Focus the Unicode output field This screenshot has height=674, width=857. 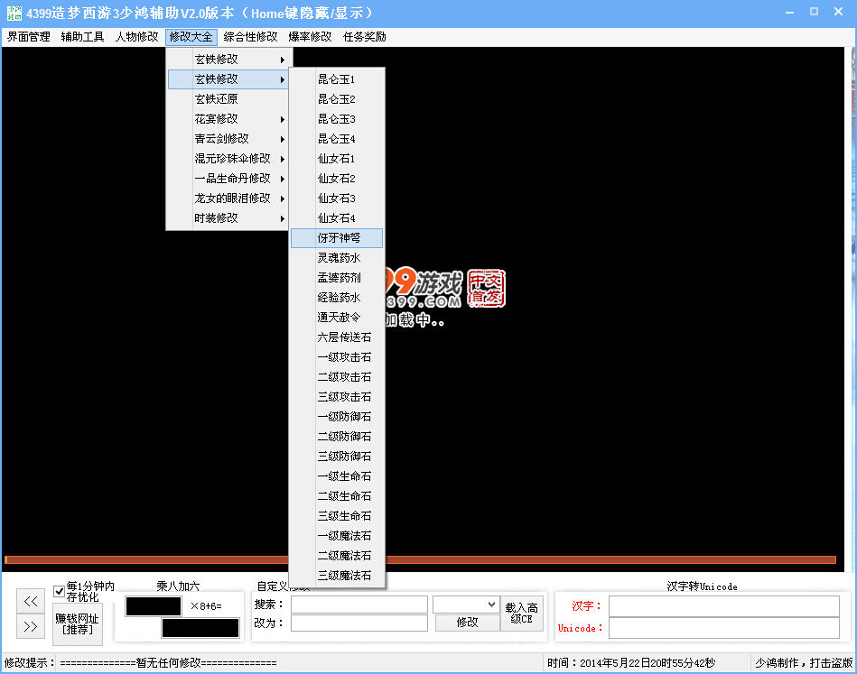(x=724, y=628)
